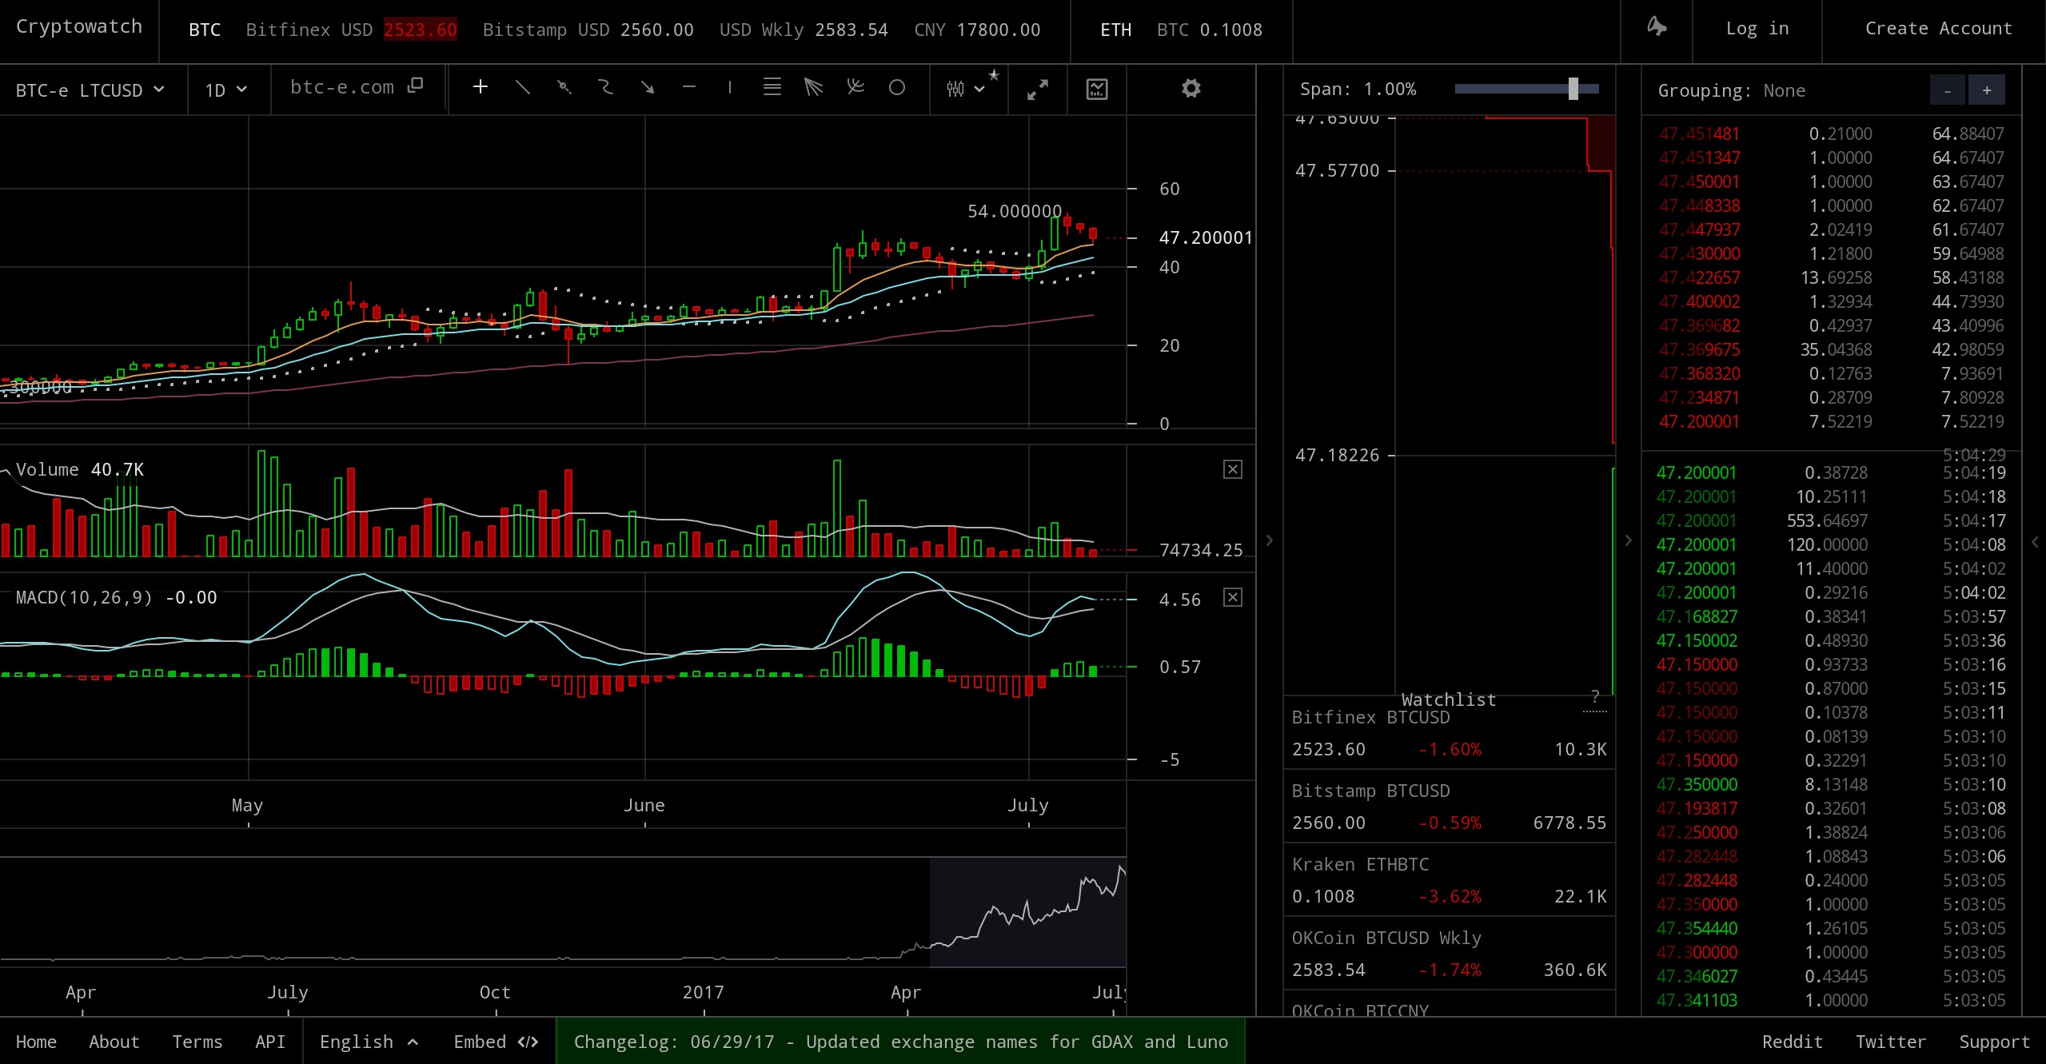Screen dimensions: 2046x1064
Task: Select the arrow drawing tool
Action: [x=647, y=87]
